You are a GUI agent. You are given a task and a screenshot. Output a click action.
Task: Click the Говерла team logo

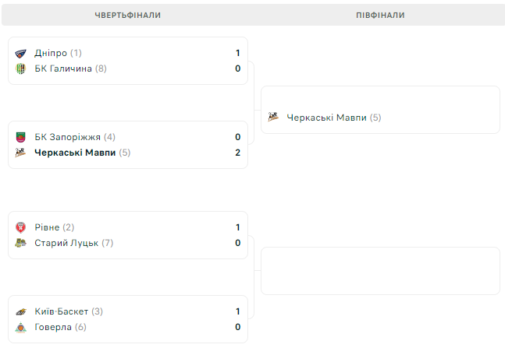click(x=21, y=327)
